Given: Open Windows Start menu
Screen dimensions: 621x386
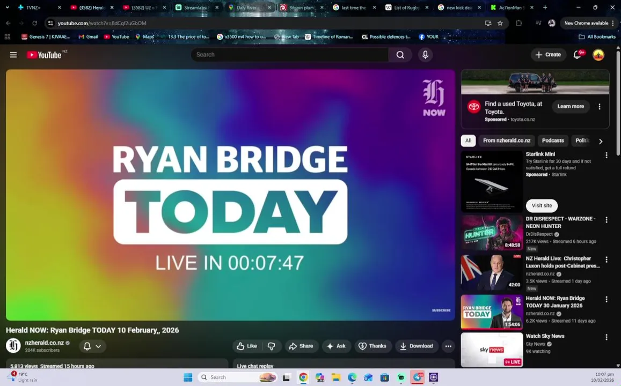Looking at the screenshot, I should click(x=188, y=377).
